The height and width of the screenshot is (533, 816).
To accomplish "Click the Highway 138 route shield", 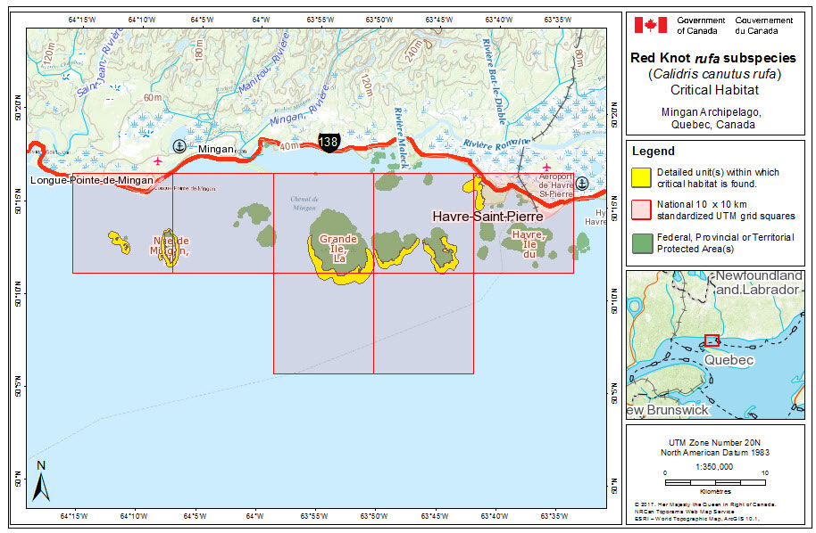I will click(328, 141).
